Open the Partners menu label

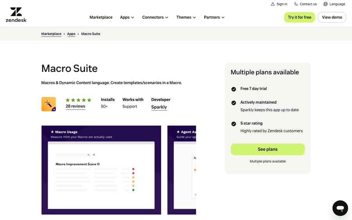tap(212, 17)
